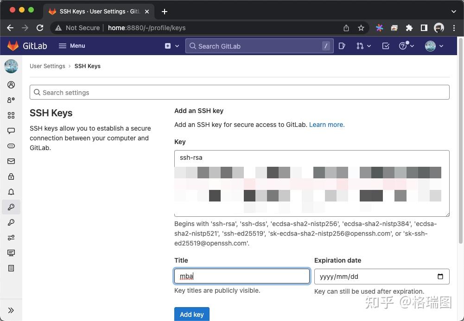Screen dimensions: 464x321
Task: Open the Expiration date calendar picker
Action: 440,276
